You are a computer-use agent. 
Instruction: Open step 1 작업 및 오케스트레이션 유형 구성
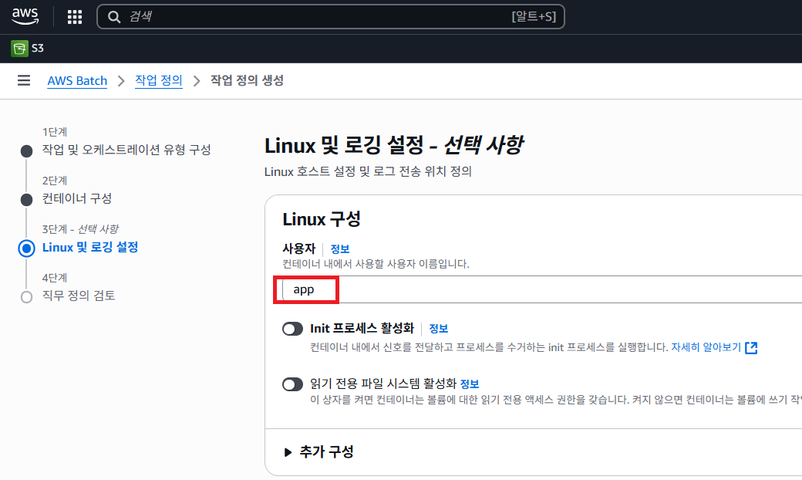pos(126,150)
